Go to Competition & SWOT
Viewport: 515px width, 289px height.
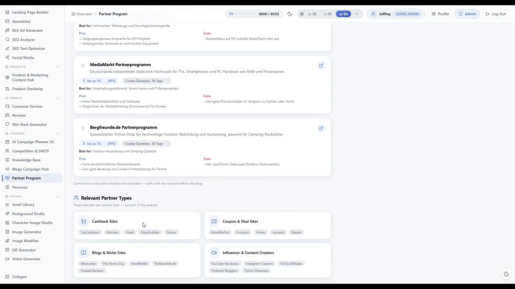pos(31,151)
